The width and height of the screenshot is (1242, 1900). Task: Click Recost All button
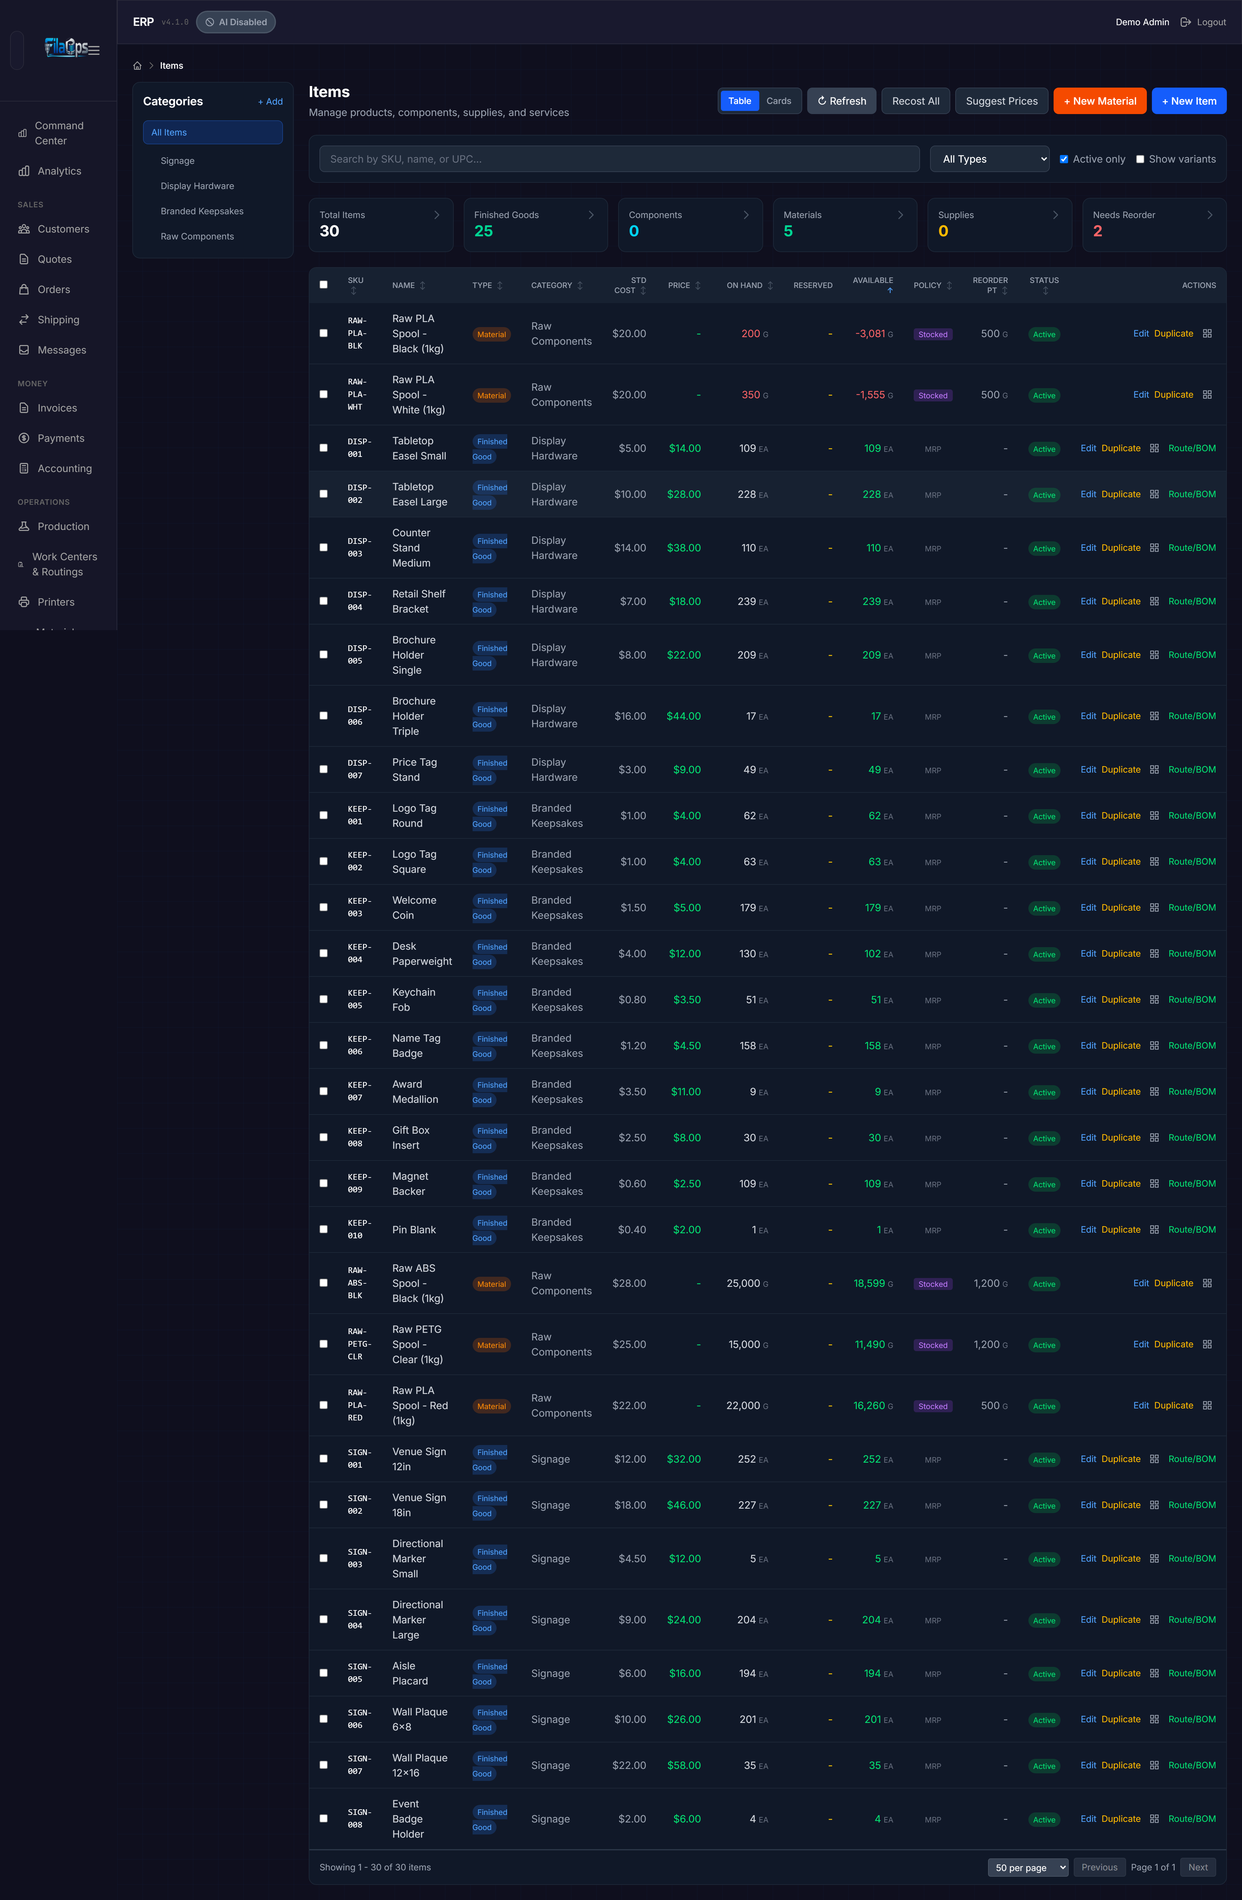(x=916, y=101)
